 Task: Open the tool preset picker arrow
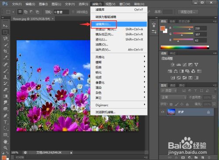13,12
